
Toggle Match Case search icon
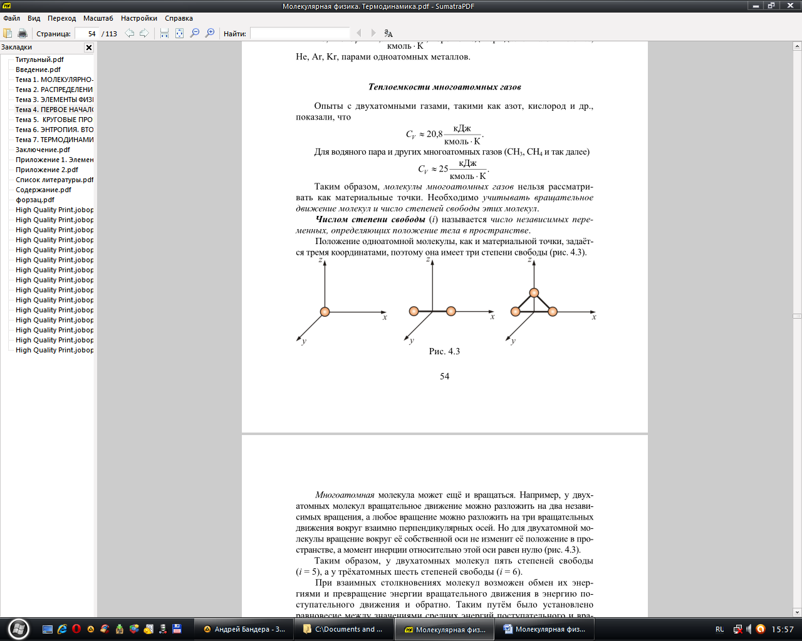pos(388,33)
